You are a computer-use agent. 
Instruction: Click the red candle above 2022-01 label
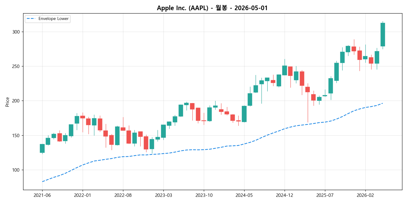point(83,117)
